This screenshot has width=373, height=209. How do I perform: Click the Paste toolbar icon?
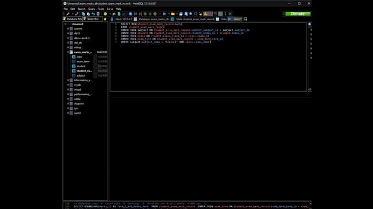88,14
